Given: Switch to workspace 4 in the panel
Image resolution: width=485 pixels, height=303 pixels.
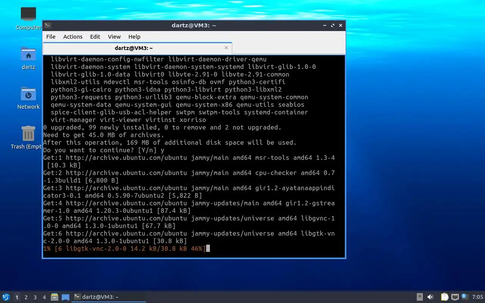Looking at the screenshot, I should click(x=44, y=297).
